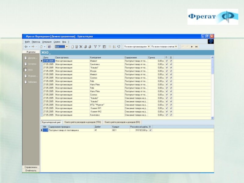Image resolution: width=244 pixels, height=183 pixels.
Task: Expand the Back button history arrow
Action: (x=29, y=47)
